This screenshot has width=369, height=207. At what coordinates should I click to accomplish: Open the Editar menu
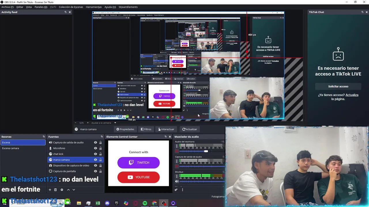click(20, 7)
